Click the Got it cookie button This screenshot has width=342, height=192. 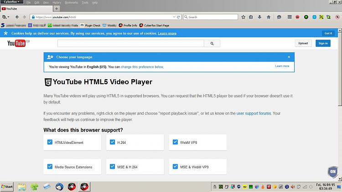pos(328,33)
